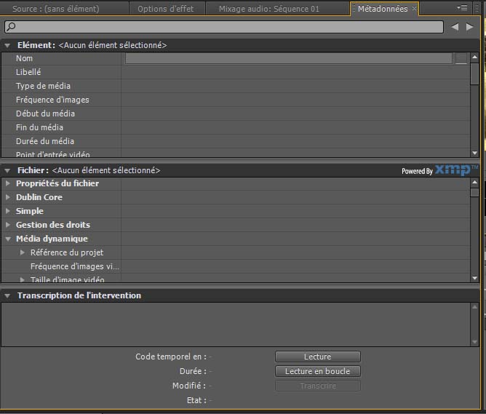The height and width of the screenshot is (414, 486).
Task: Click the Transcrire button
Action: (x=318, y=386)
